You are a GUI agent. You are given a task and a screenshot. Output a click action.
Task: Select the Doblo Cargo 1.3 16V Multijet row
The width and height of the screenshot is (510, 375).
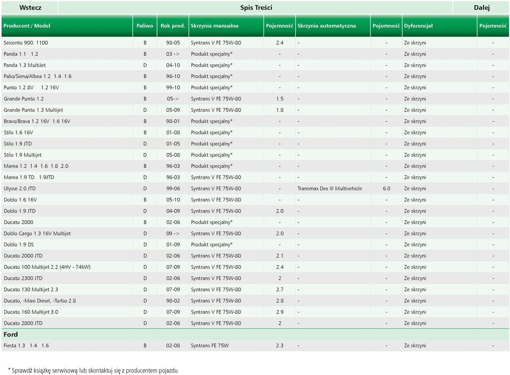coord(256,233)
